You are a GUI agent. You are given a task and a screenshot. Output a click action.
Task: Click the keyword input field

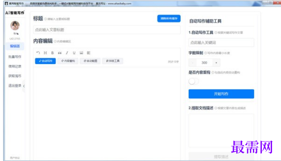221,43
